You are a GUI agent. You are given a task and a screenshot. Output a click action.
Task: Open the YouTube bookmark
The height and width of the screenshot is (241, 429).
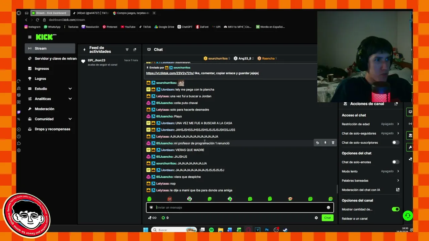tap(128, 27)
